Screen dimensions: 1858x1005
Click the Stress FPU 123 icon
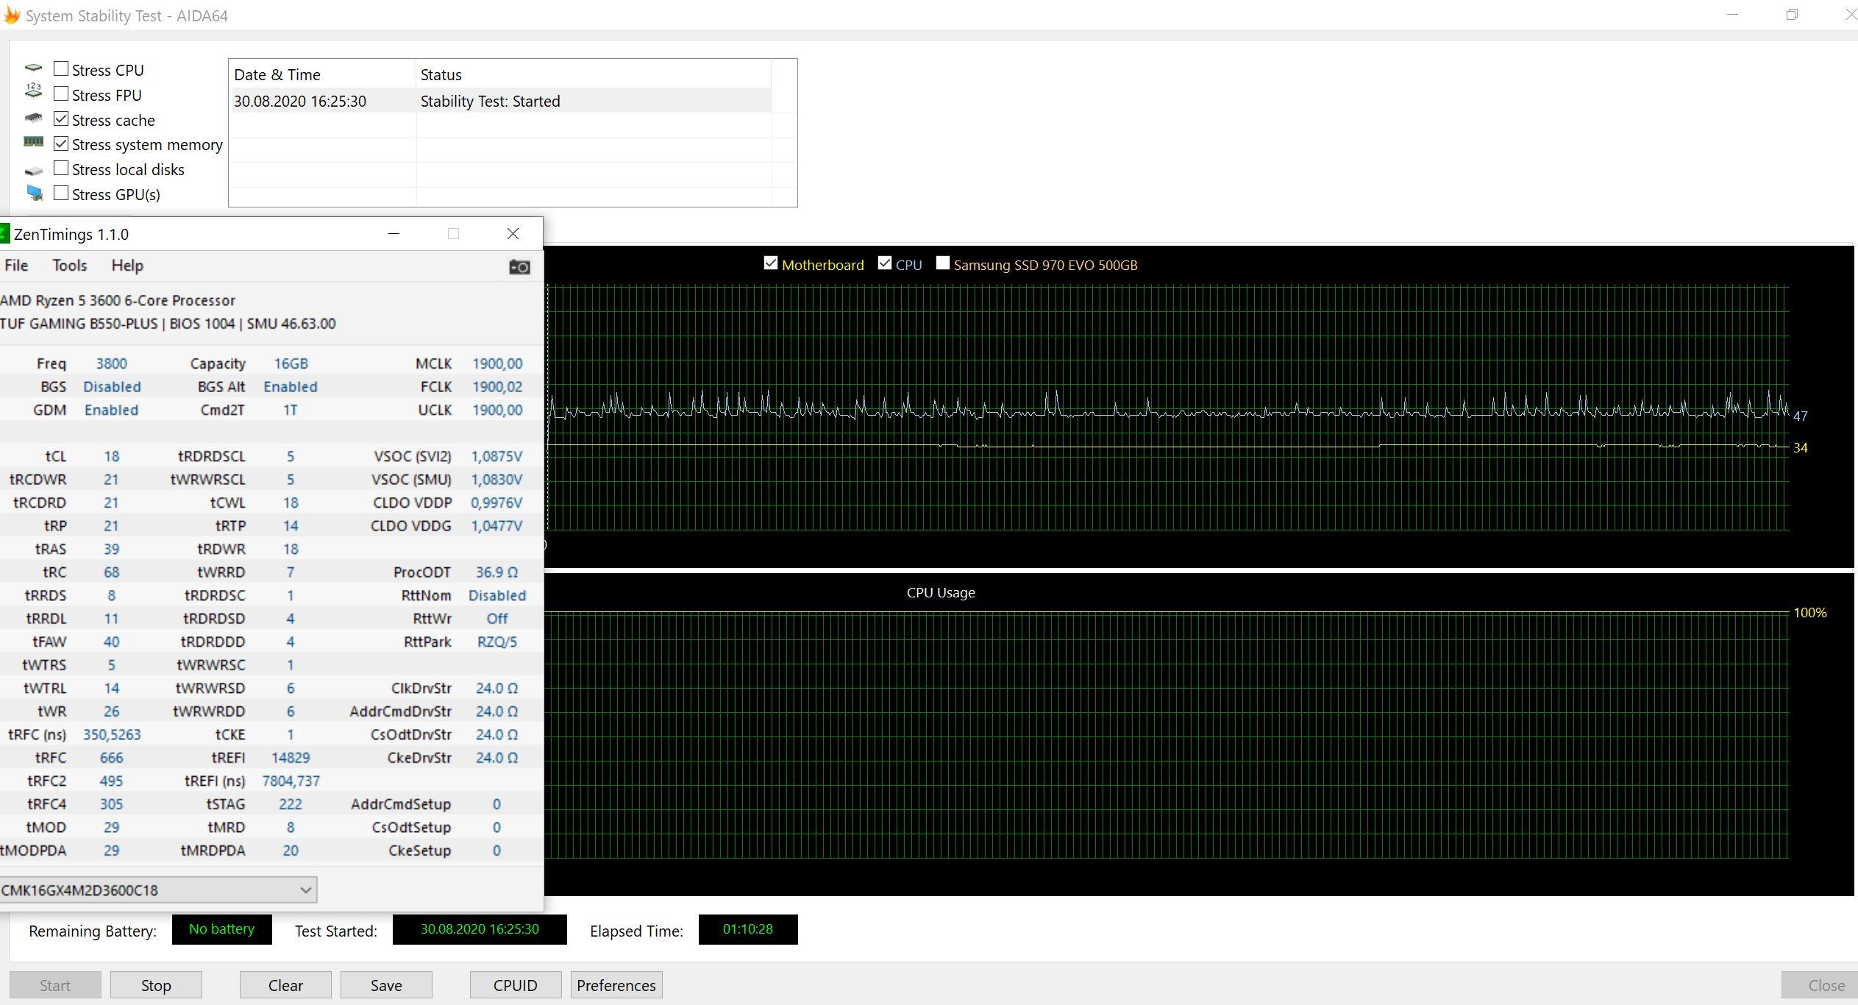coord(33,91)
